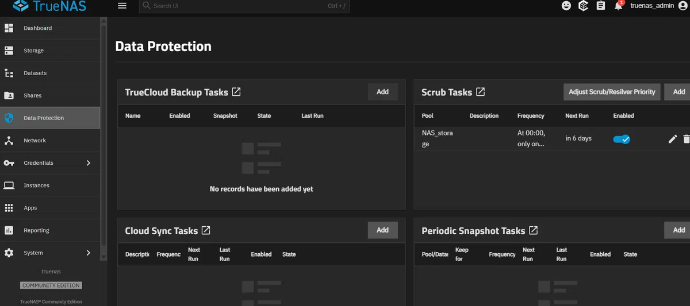Open Scrub Tasks external link icon
This screenshot has height=306, width=690.
(x=481, y=92)
